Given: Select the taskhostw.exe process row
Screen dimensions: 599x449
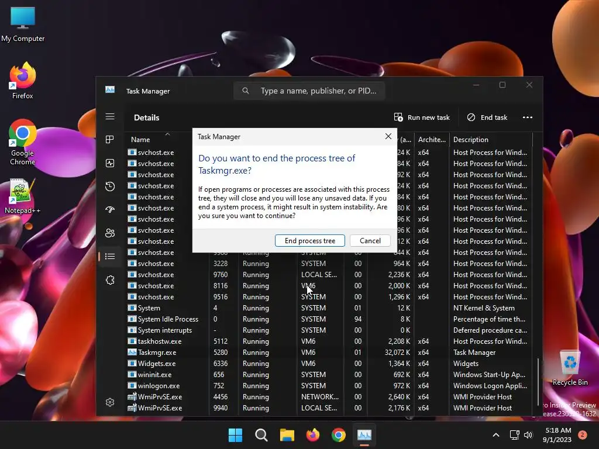Looking at the screenshot, I should click(x=329, y=341).
